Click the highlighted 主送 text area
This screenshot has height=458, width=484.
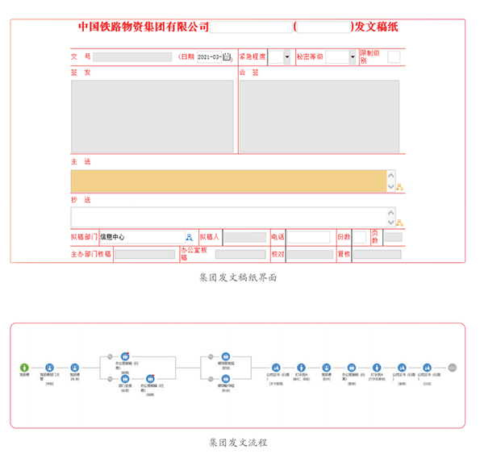229,181
